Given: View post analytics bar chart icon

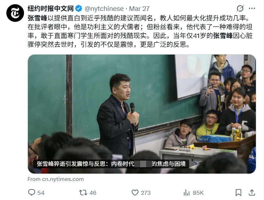Looking at the screenshot, I should pyautogui.click(x=187, y=193).
